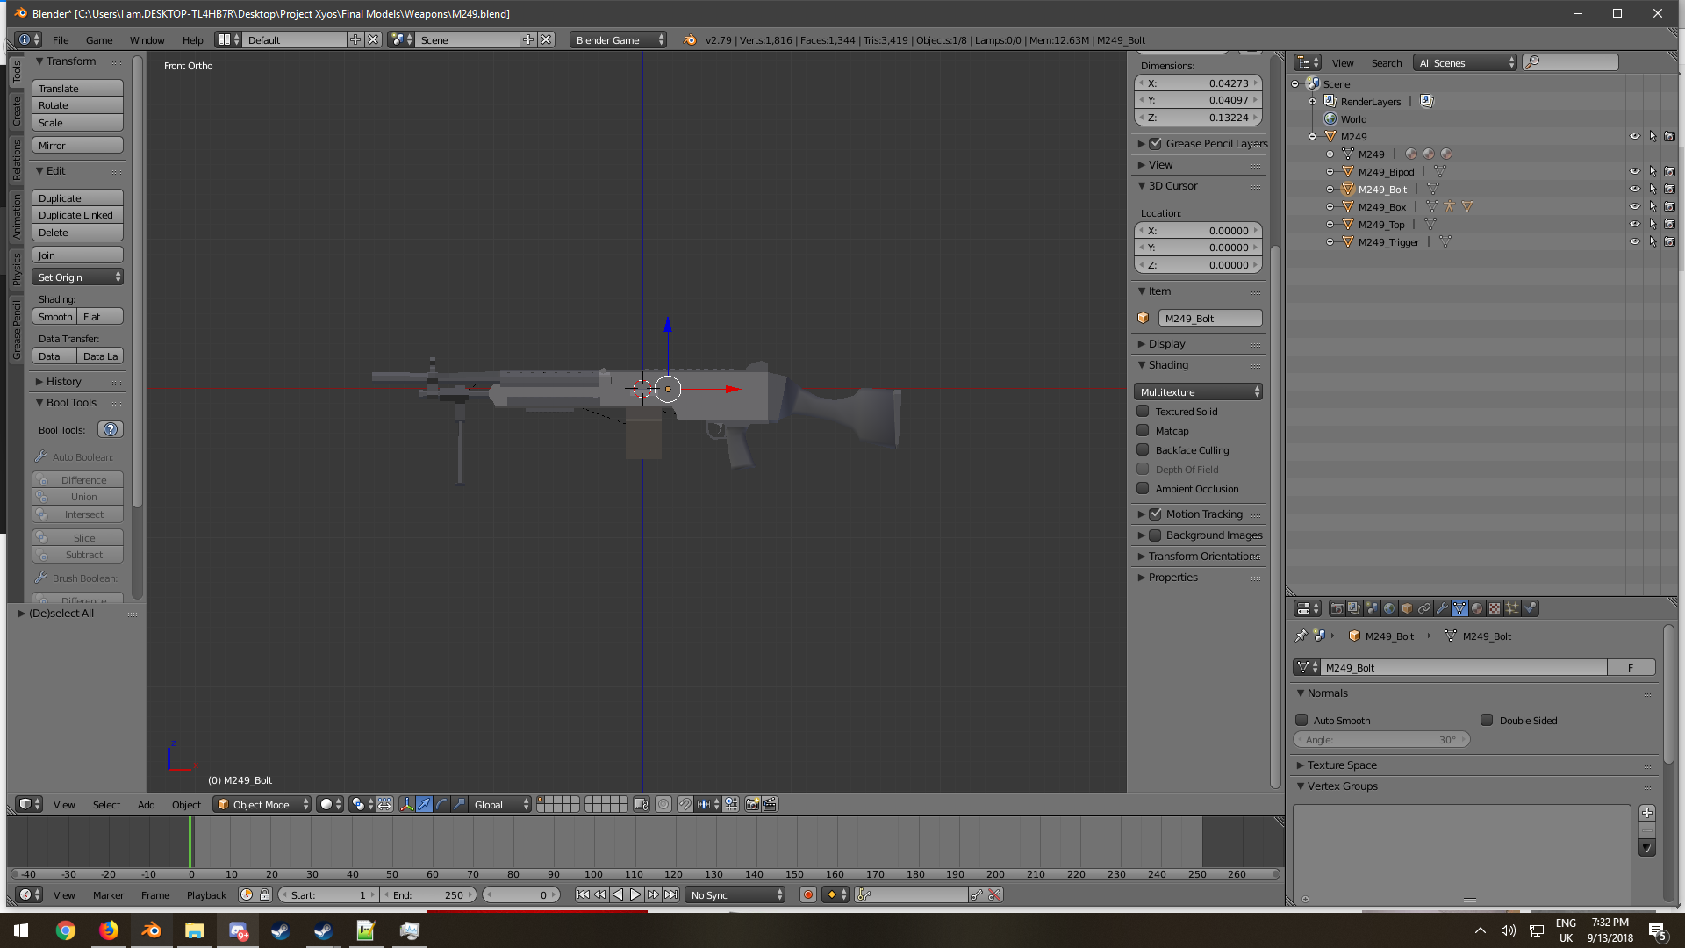Open the No Sync playback dropdown
Viewport: 1685px width, 948px height.
coord(735,894)
